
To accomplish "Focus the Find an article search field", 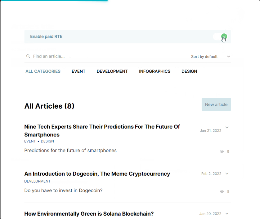I will pyautogui.click(x=106, y=56).
